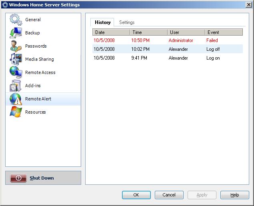Click the settings gear icon in title bar
The width and height of the screenshot is (254, 206).
(x=5, y=5)
